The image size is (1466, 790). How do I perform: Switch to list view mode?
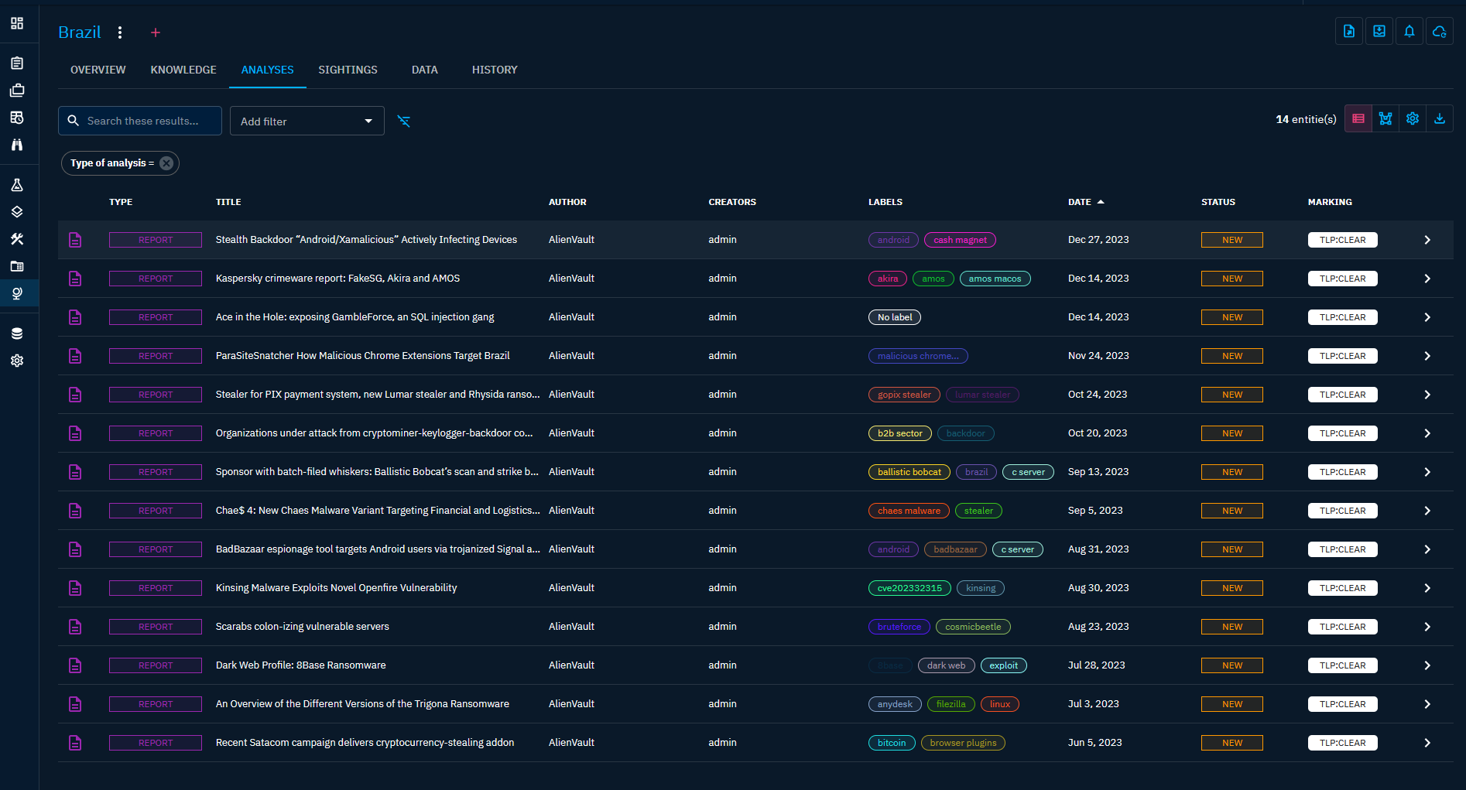(1358, 118)
